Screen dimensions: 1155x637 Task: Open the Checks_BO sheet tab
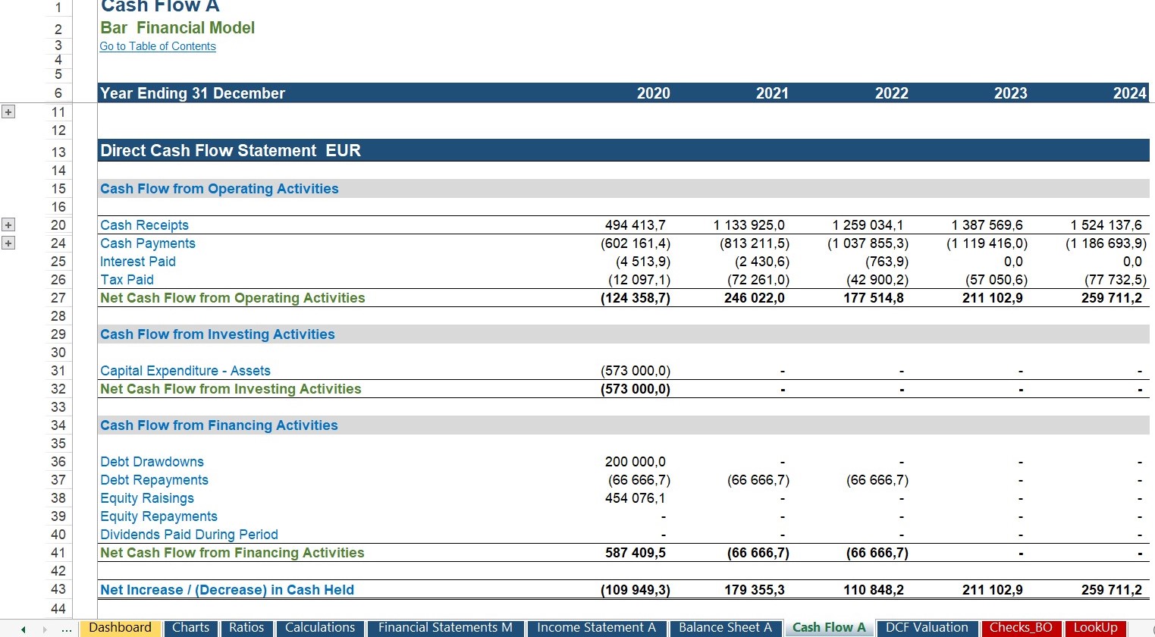[1021, 628]
